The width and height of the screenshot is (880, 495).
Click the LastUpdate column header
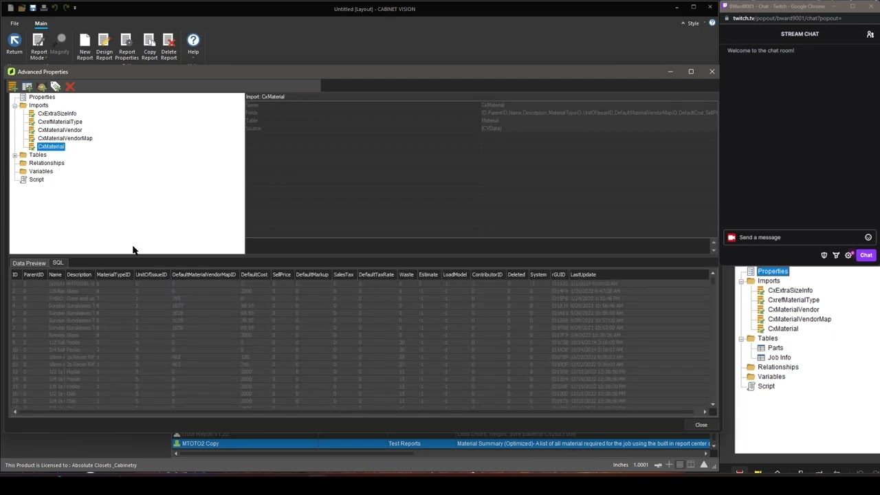[x=583, y=274]
